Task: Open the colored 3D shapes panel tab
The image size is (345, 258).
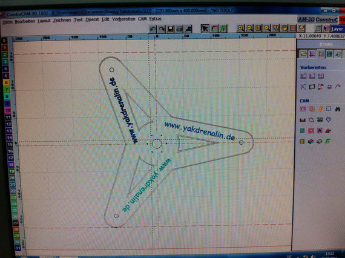Action: point(338,54)
